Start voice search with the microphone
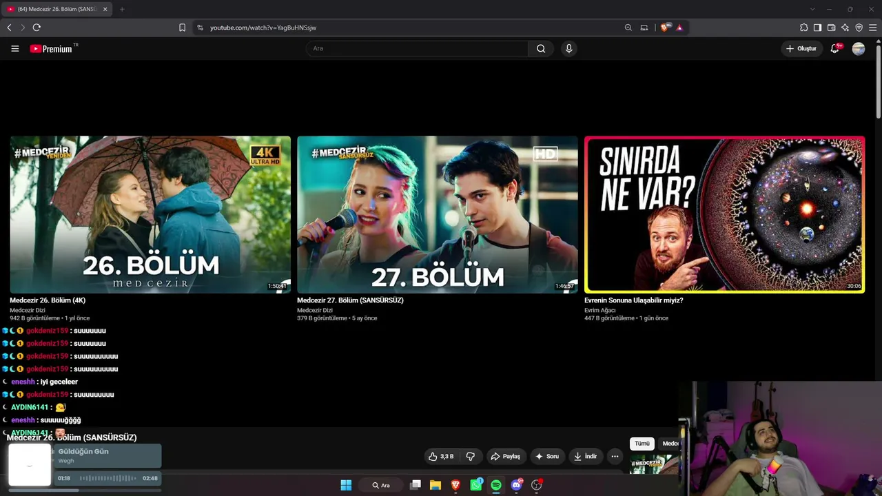This screenshot has width=882, height=496. point(568,48)
